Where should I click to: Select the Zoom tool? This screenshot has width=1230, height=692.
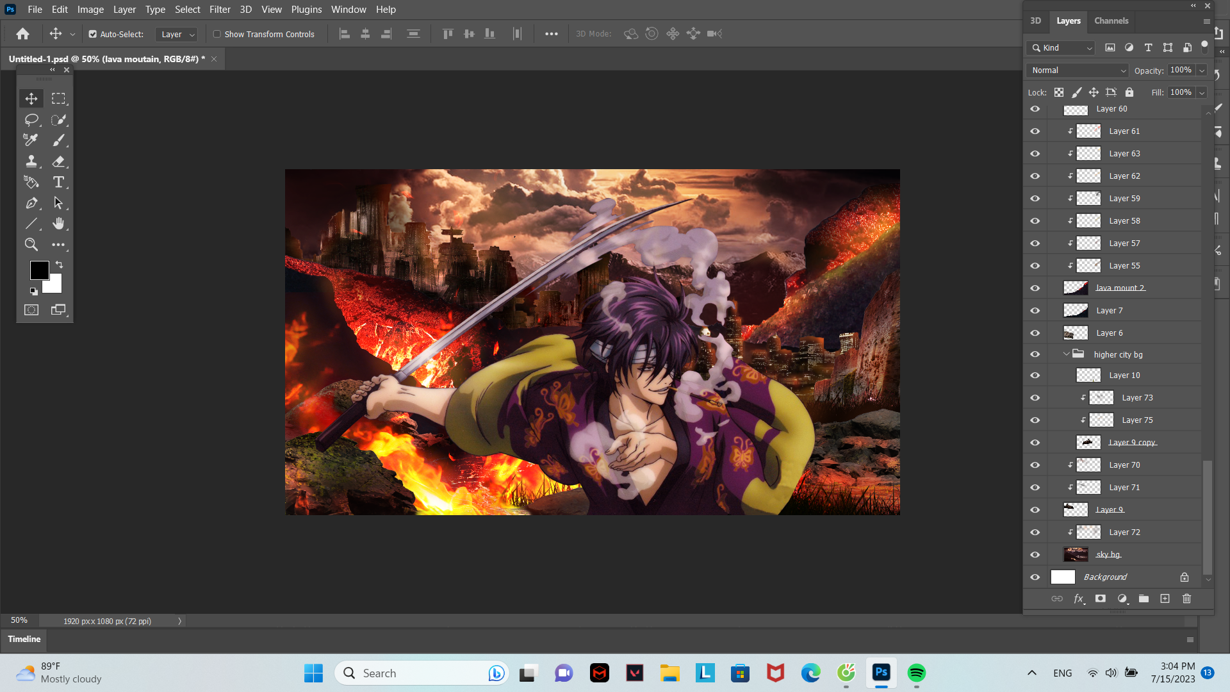point(31,244)
